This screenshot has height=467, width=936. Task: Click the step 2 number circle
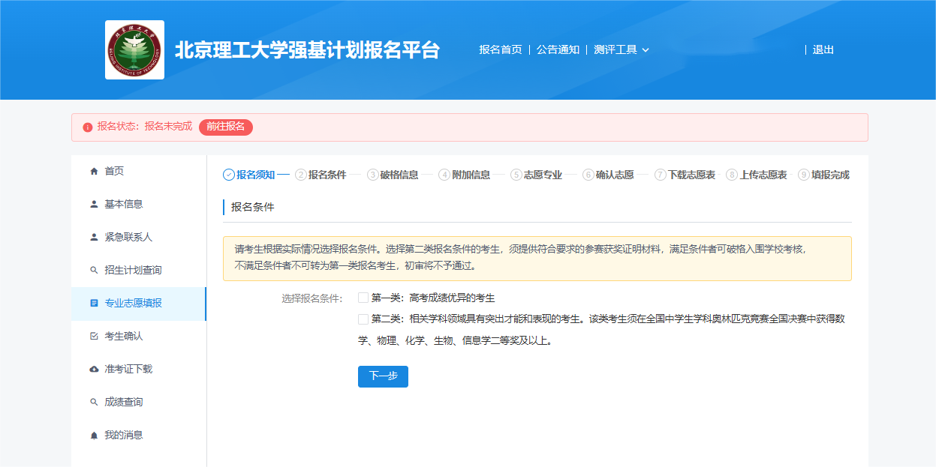[301, 175]
